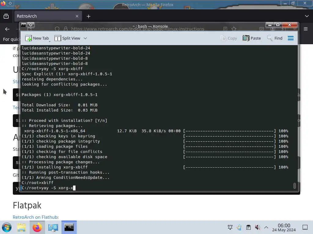The height and width of the screenshot is (234, 313).
Task: Open RetroArch on Flathub link
Action: (x=35, y=217)
